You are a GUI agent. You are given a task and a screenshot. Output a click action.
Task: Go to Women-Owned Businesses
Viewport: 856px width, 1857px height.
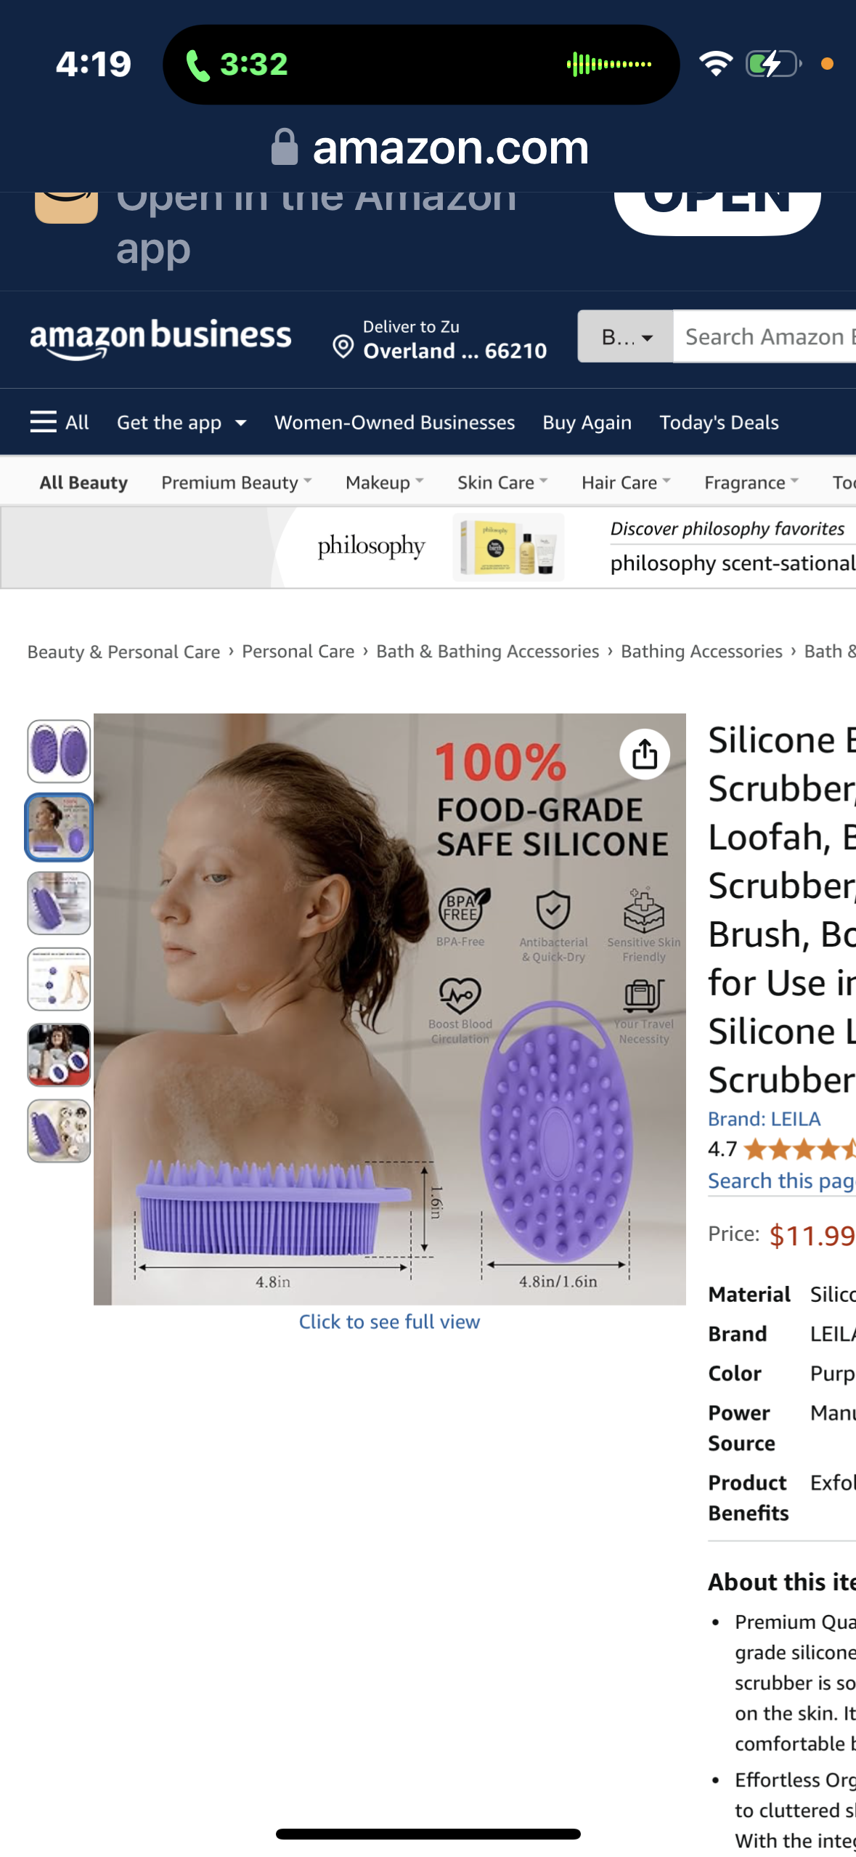click(394, 422)
